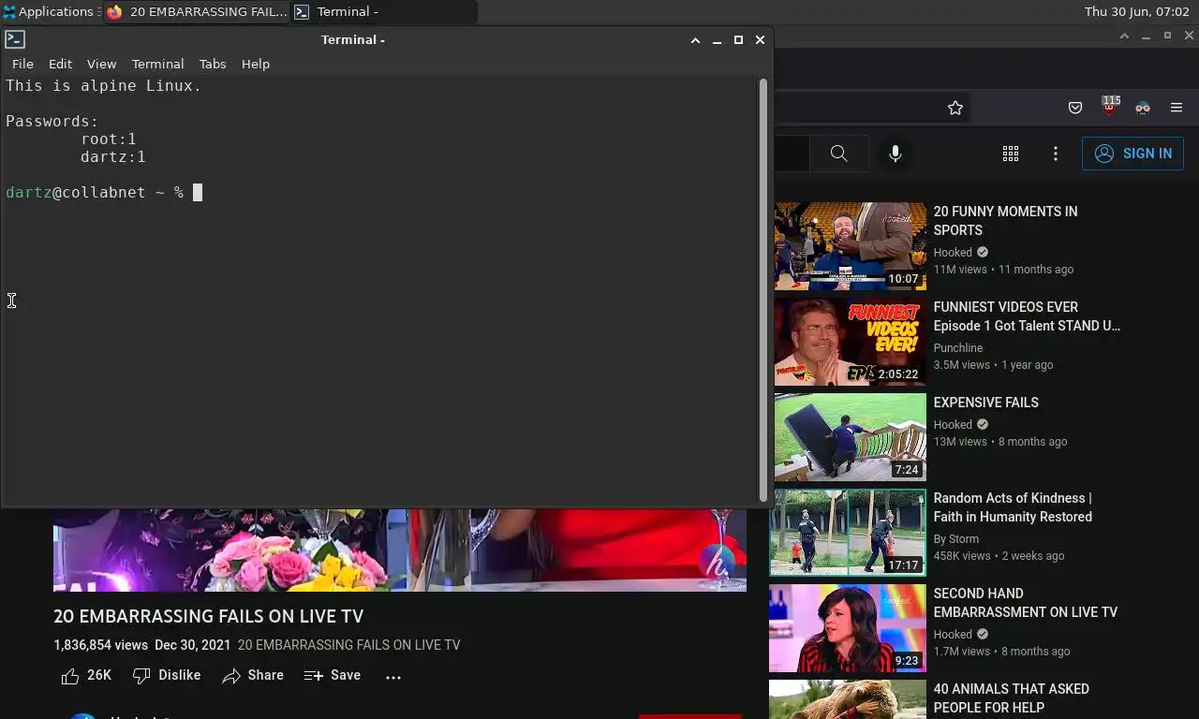Click the Share button under the video
1199x719 pixels.
coord(253,675)
